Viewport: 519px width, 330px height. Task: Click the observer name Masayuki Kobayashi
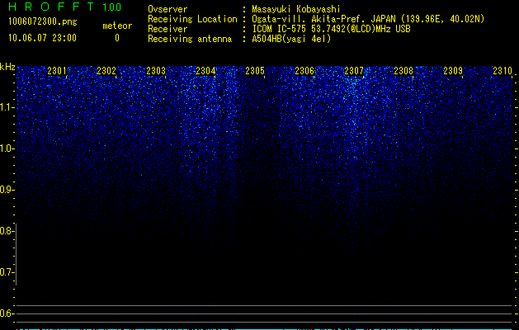(x=296, y=9)
